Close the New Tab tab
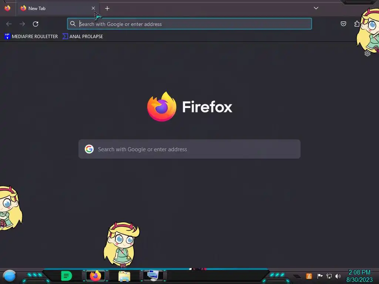Screen dimensions: 379x284 (x=93, y=8)
